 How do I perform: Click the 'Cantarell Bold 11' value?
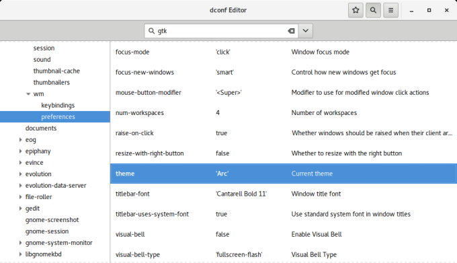(241, 194)
